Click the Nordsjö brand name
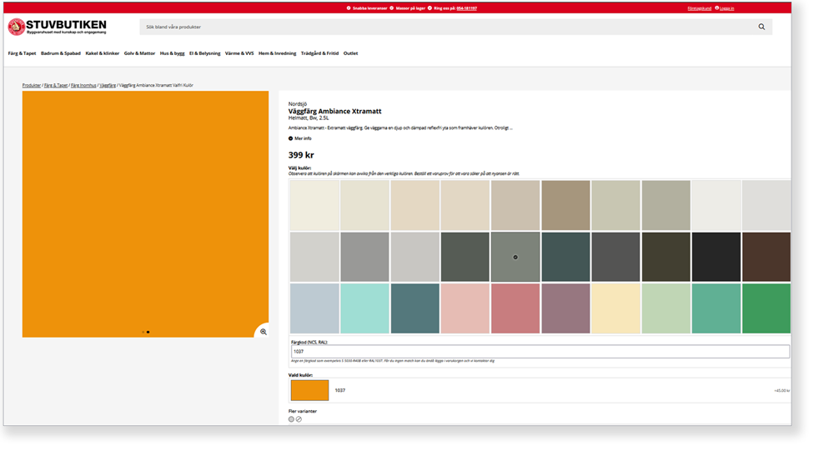The height and width of the screenshot is (456, 834). 298,104
